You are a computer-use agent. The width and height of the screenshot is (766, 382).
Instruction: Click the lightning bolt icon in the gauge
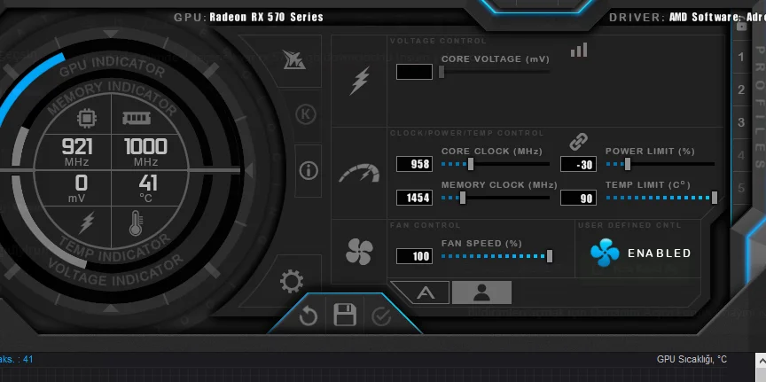(x=87, y=222)
